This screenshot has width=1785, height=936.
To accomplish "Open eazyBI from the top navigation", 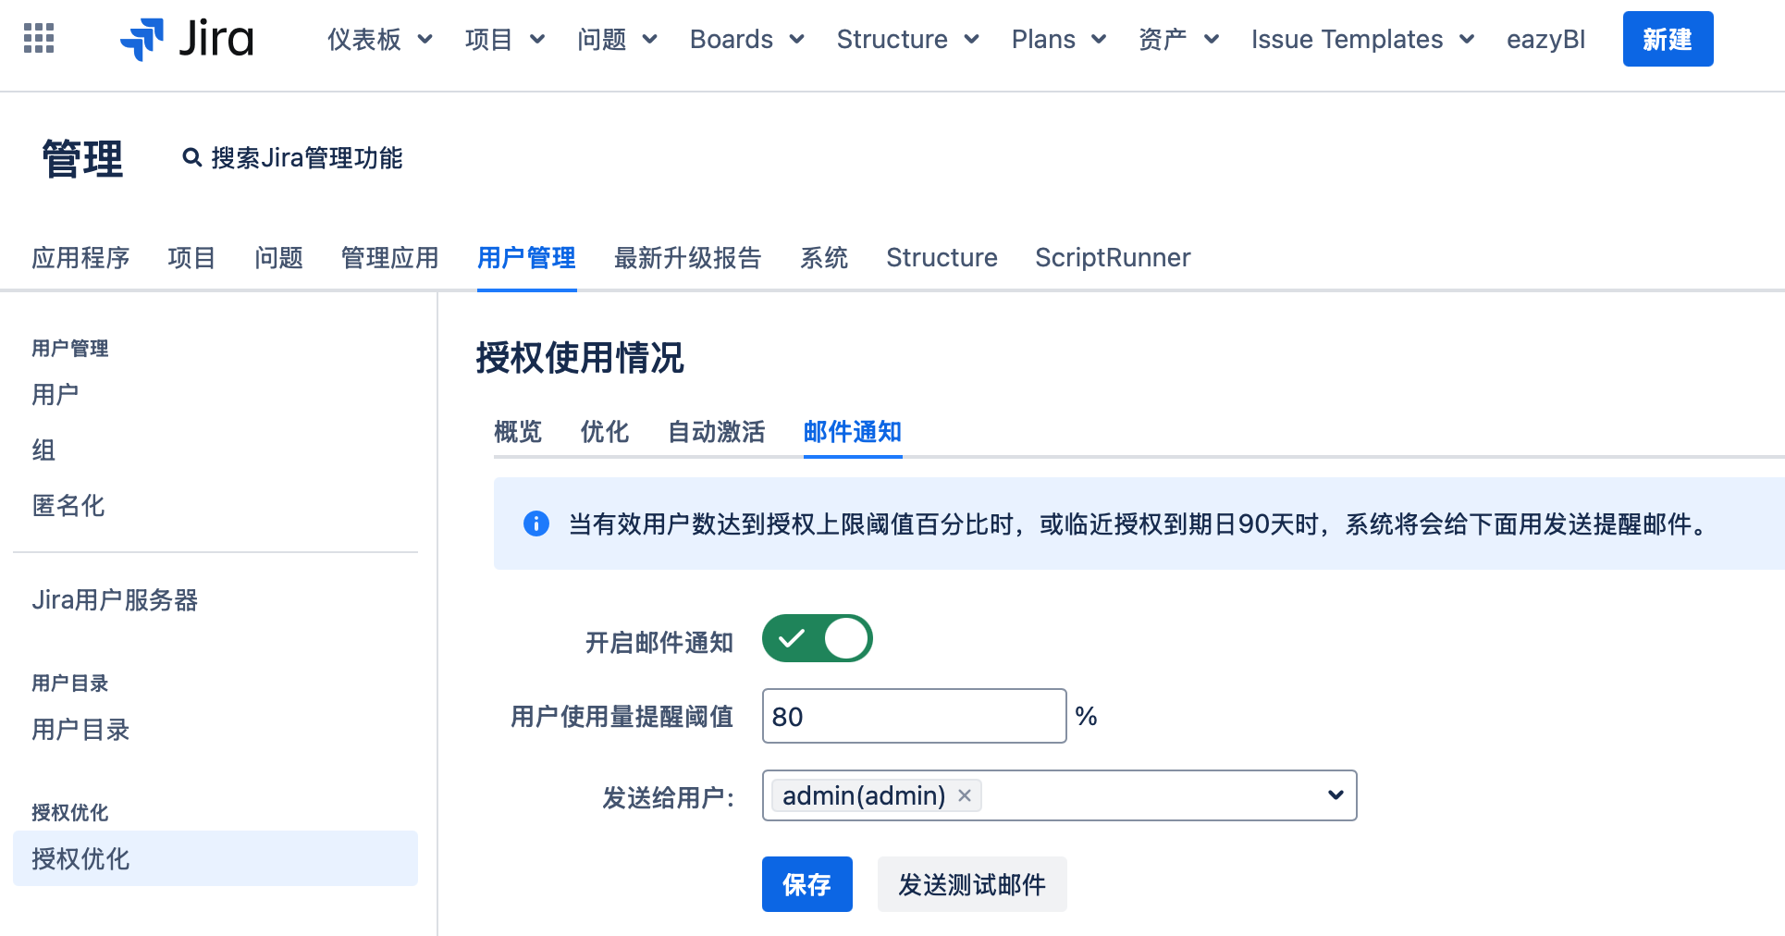I will 1545,40.
